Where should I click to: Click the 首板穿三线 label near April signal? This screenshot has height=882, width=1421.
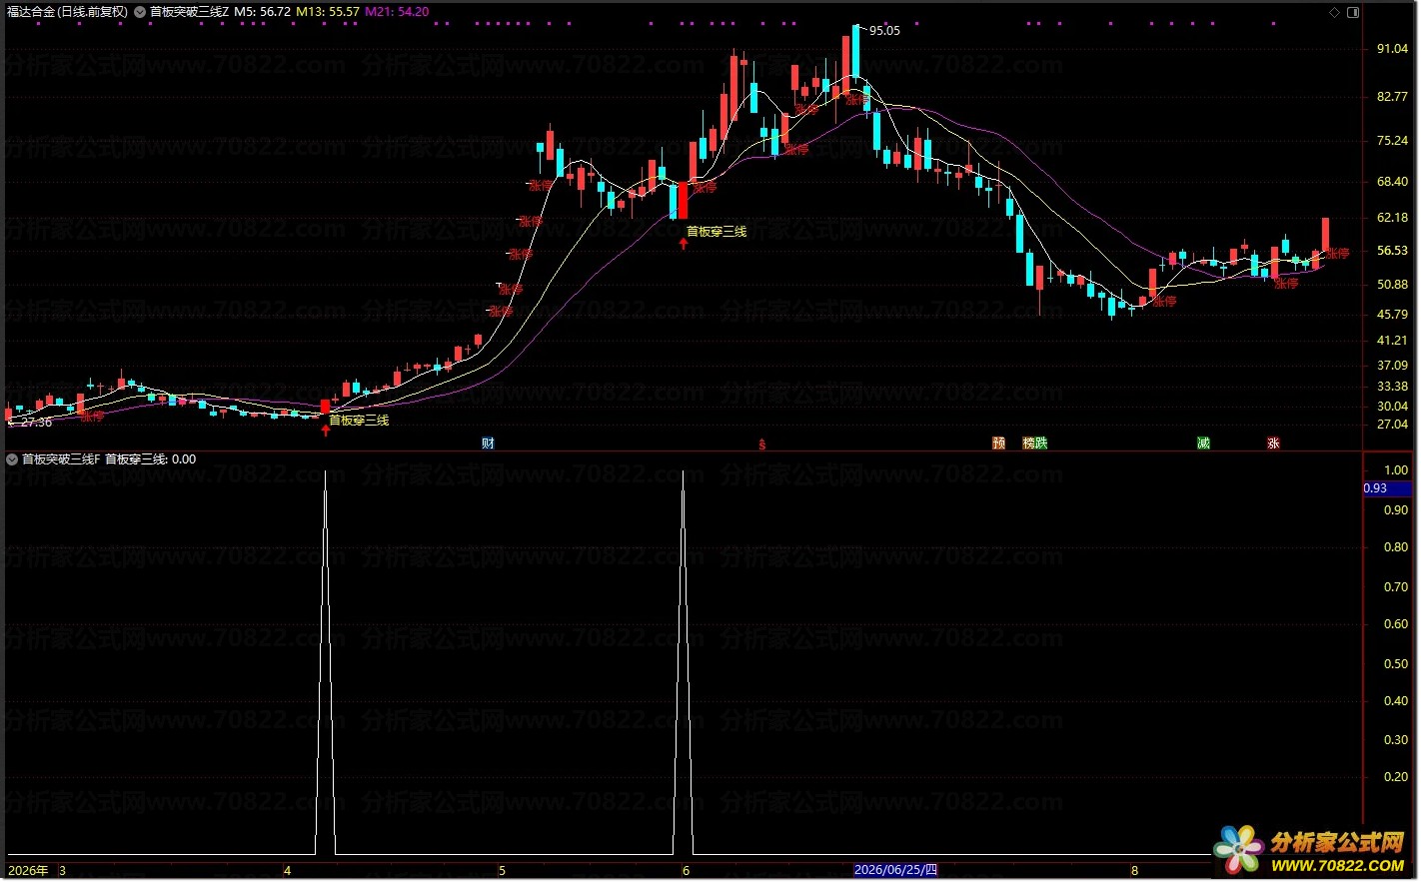(x=360, y=421)
